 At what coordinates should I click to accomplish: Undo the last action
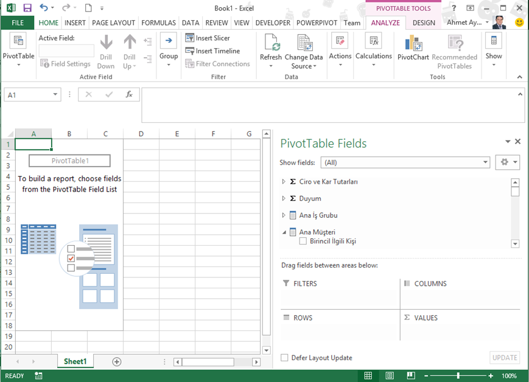pos(44,8)
